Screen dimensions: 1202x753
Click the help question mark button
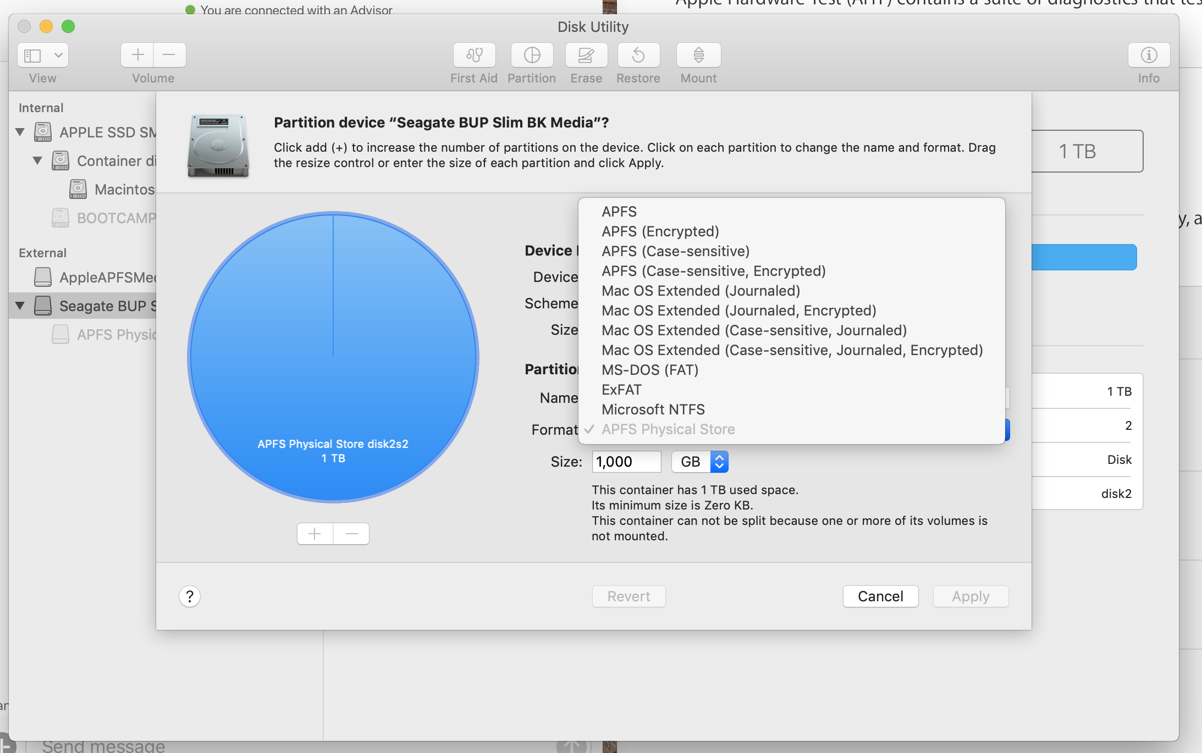tap(190, 596)
